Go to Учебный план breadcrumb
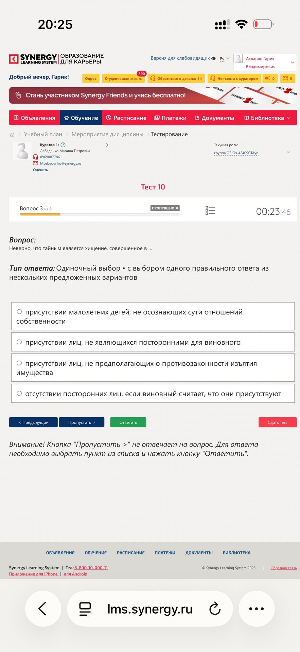The width and height of the screenshot is (300, 652). [x=43, y=134]
